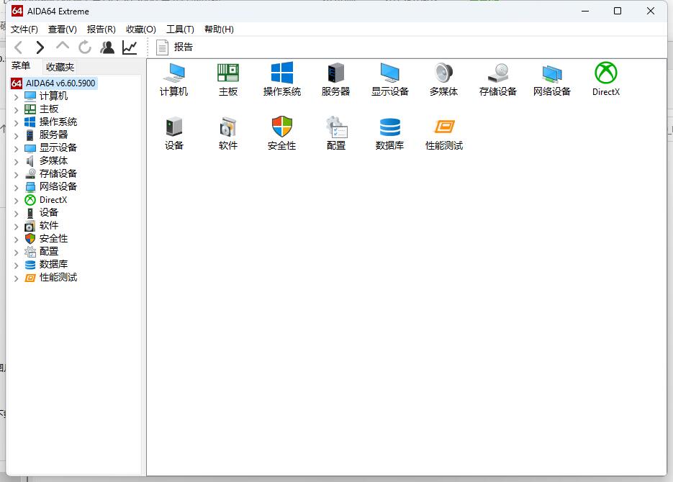Open the 文件(F) menu
673x482 pixels.
click(x=24, y=29)
